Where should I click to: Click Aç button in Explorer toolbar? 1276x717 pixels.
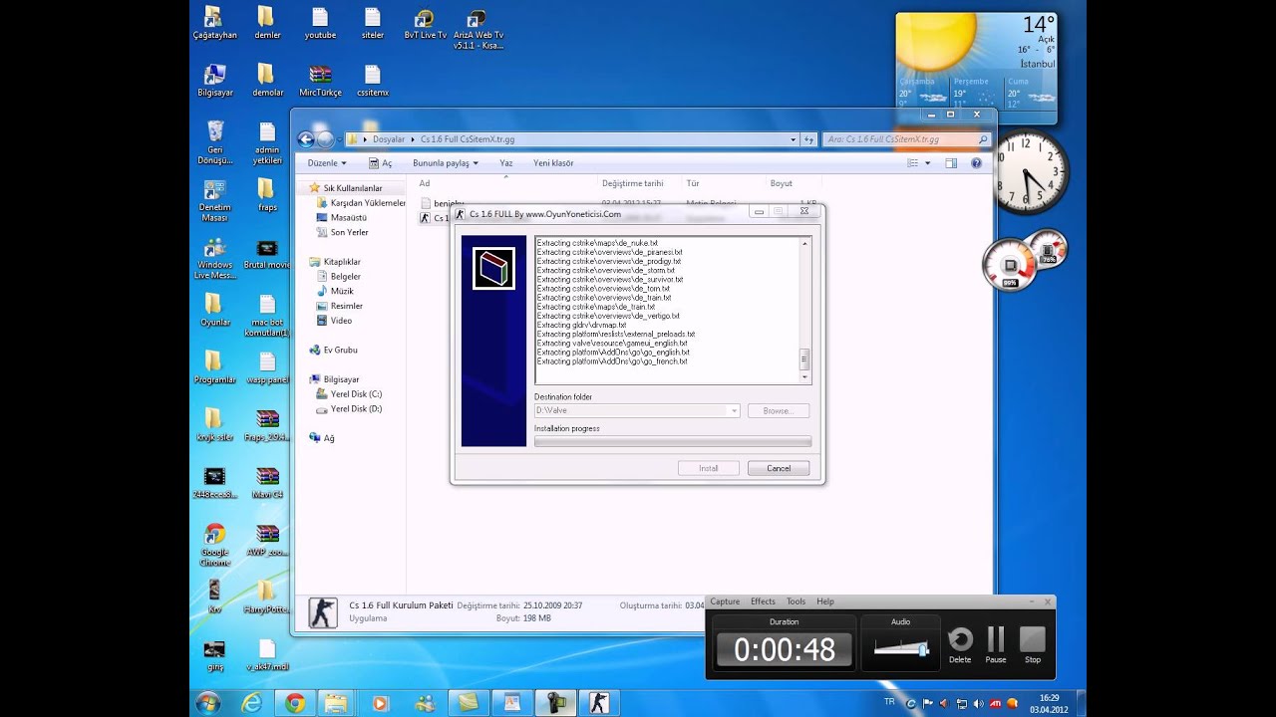(x=381, y=163)
